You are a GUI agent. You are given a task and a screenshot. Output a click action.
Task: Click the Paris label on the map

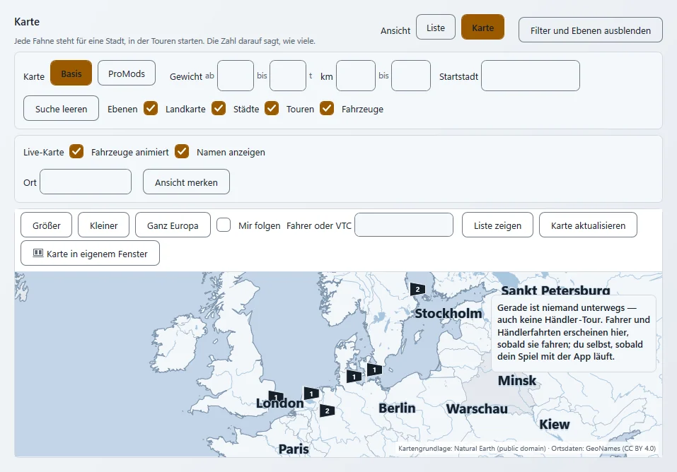tap(294, 449)
